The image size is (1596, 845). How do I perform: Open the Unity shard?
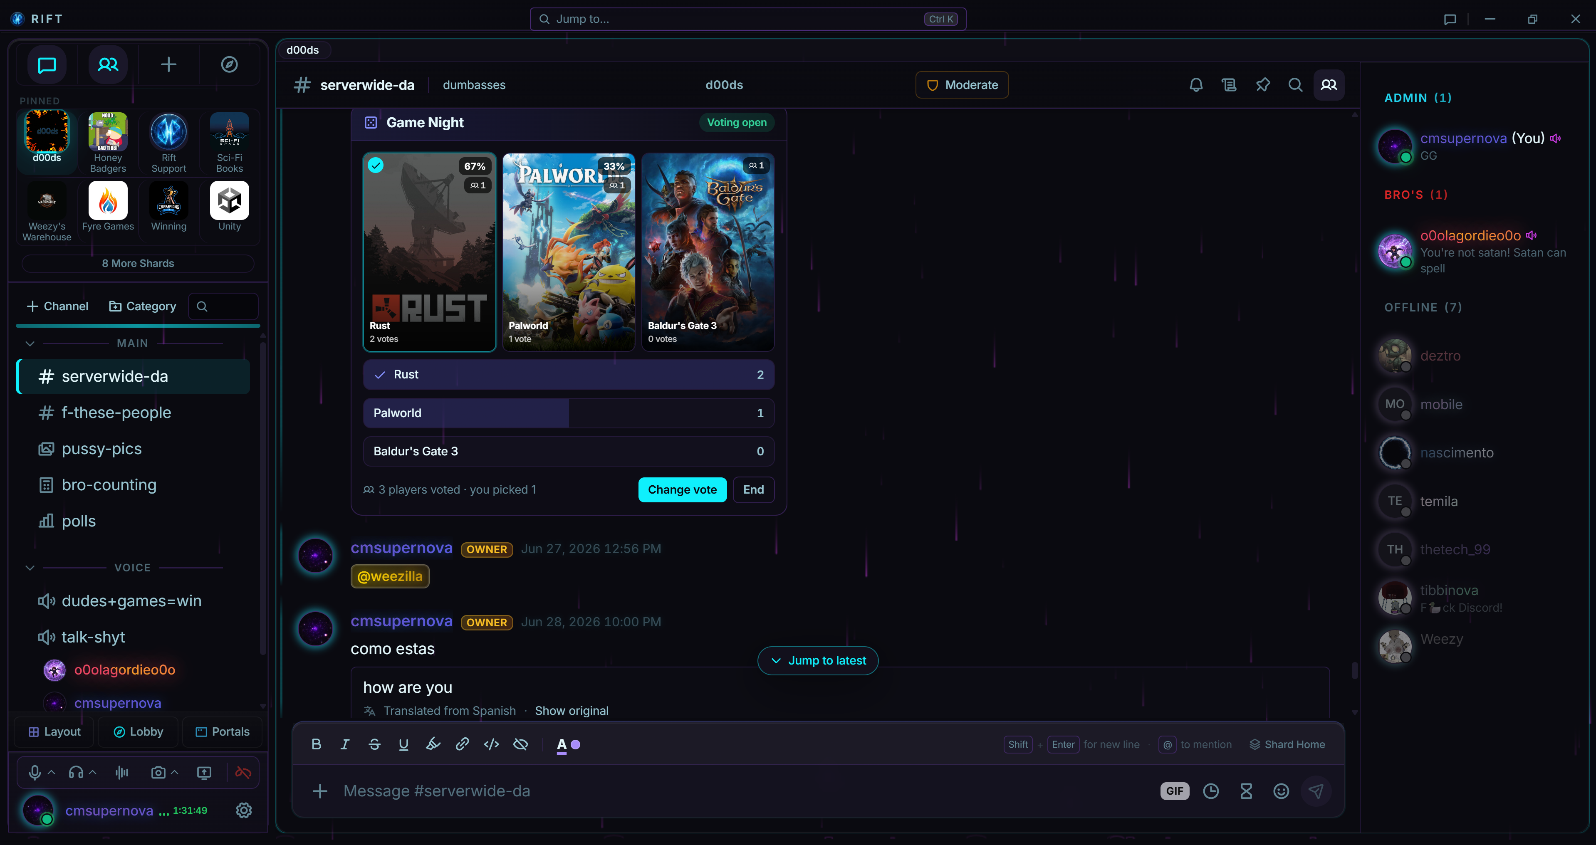pyautogui.click(x=229, y=207)
